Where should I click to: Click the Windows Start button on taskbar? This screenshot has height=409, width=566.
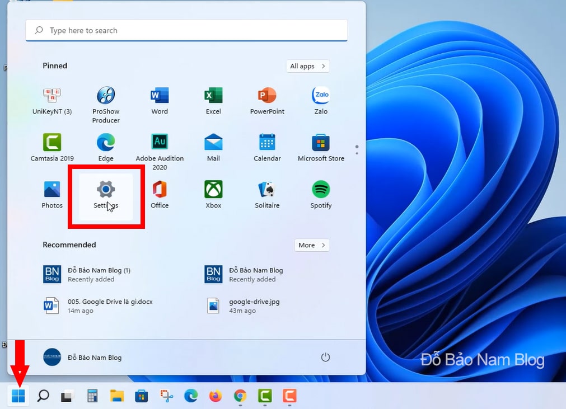click(x=18, y=396)
